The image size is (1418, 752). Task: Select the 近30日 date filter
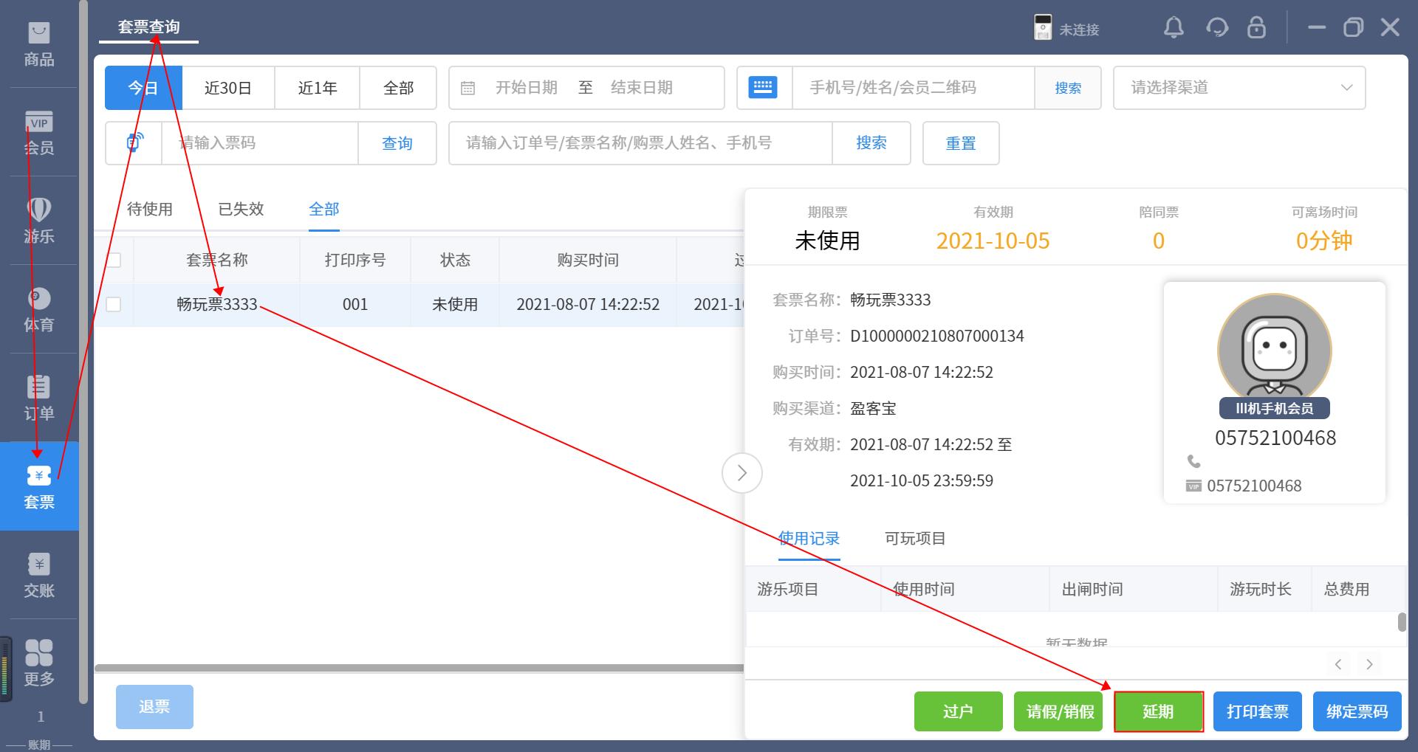coord(228,88)
